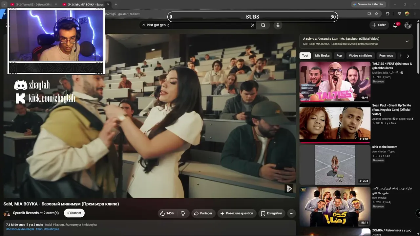Open the Chrome three-dot menu
The width and height of the screenshot is (420, 236).
(415, 14)
